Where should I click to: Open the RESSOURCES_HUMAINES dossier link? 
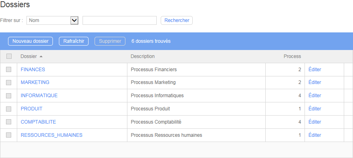(52, 135)
